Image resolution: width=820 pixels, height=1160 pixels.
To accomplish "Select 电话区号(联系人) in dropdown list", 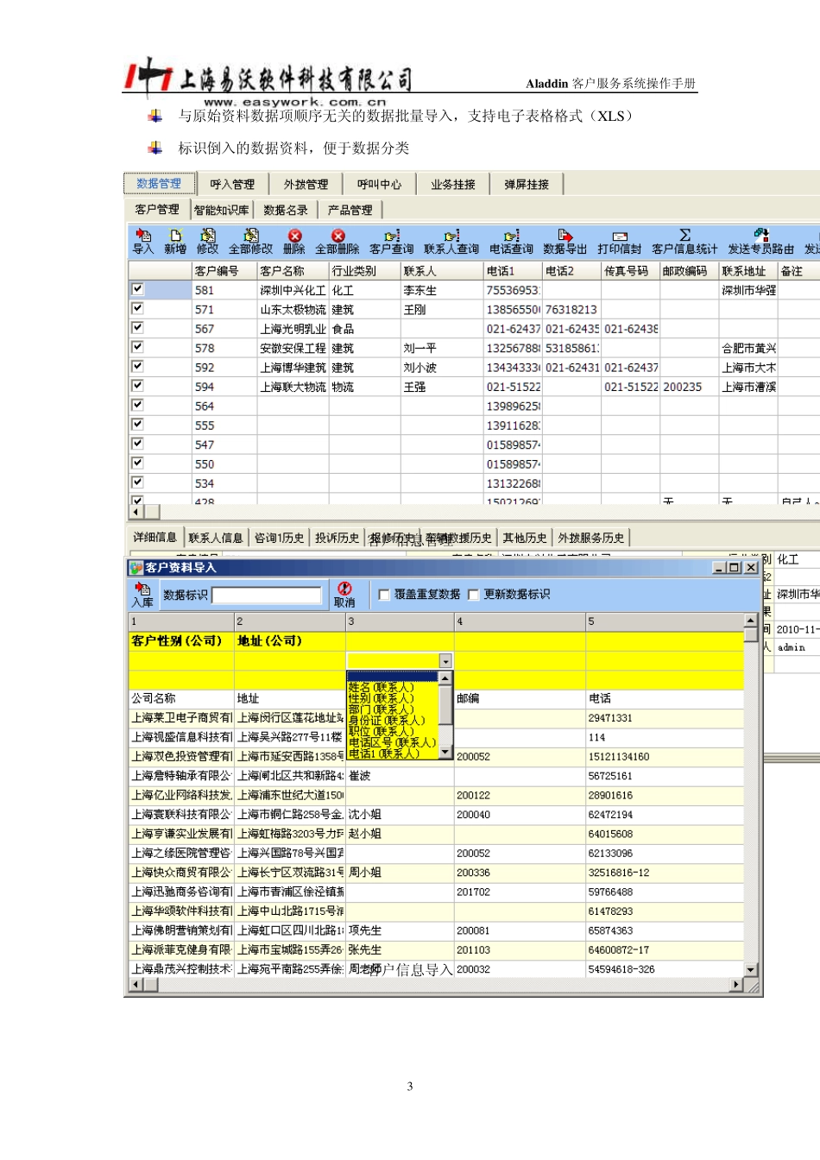I will [x=392, y=742].
